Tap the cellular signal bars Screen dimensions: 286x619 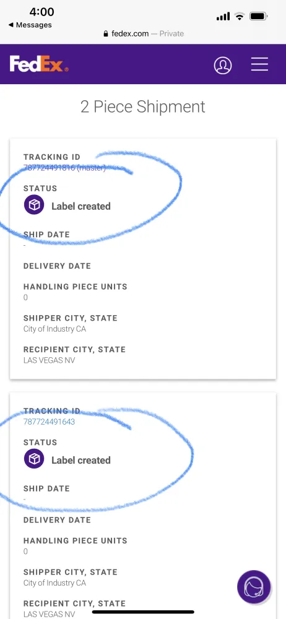(x=223, y=17)
